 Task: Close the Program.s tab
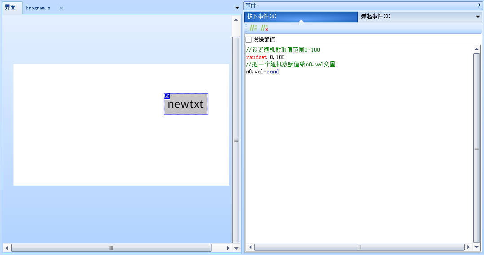(62, 8)
